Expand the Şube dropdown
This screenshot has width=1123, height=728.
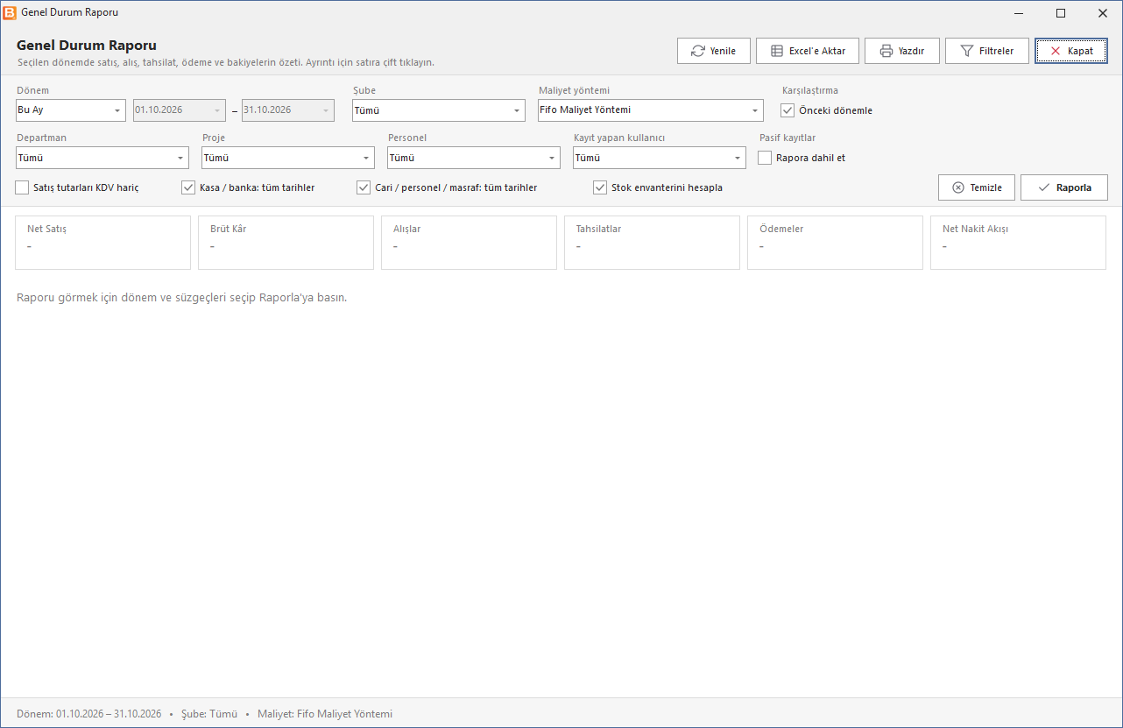click(439, 110)
